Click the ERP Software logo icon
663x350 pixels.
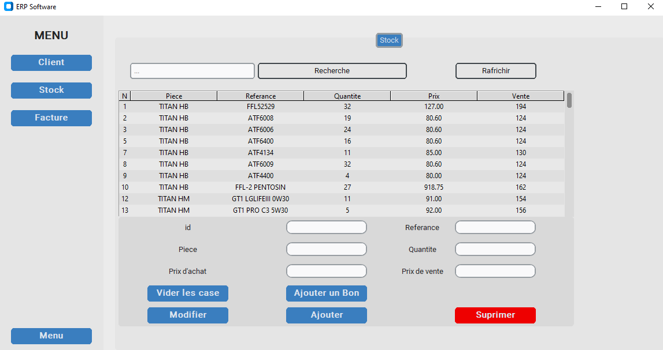[x=8, y=6]
